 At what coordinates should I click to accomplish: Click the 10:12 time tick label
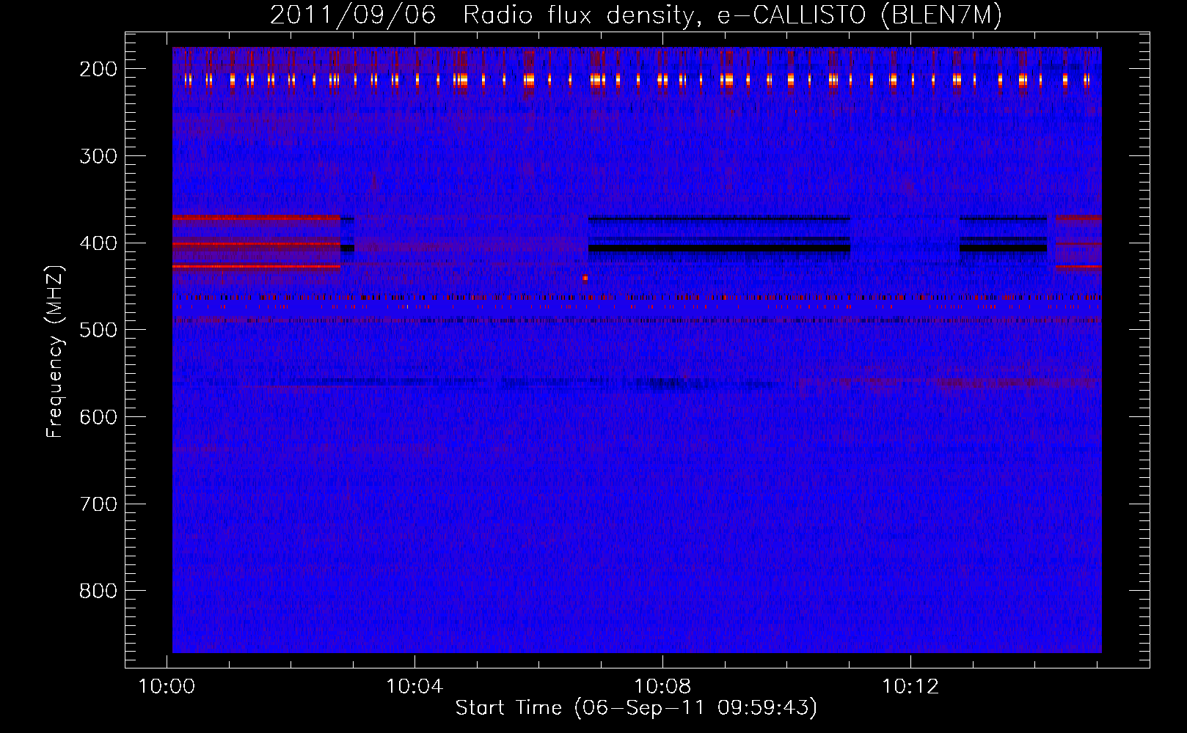pos(910,687)
